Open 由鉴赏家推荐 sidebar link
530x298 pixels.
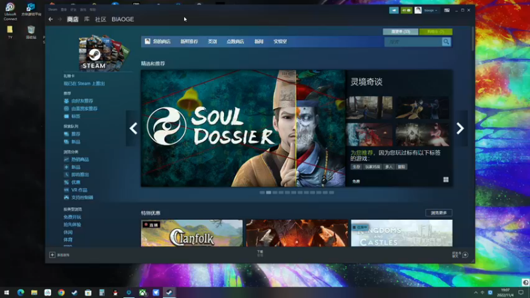[85, 109]
